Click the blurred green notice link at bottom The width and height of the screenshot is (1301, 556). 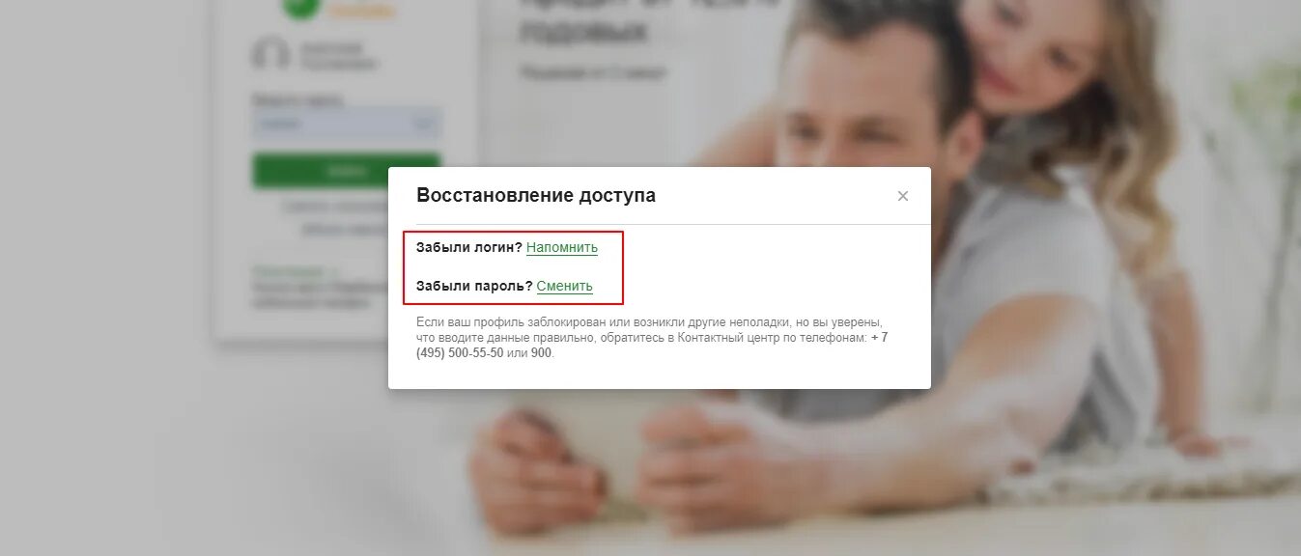[x=296, y=272]
